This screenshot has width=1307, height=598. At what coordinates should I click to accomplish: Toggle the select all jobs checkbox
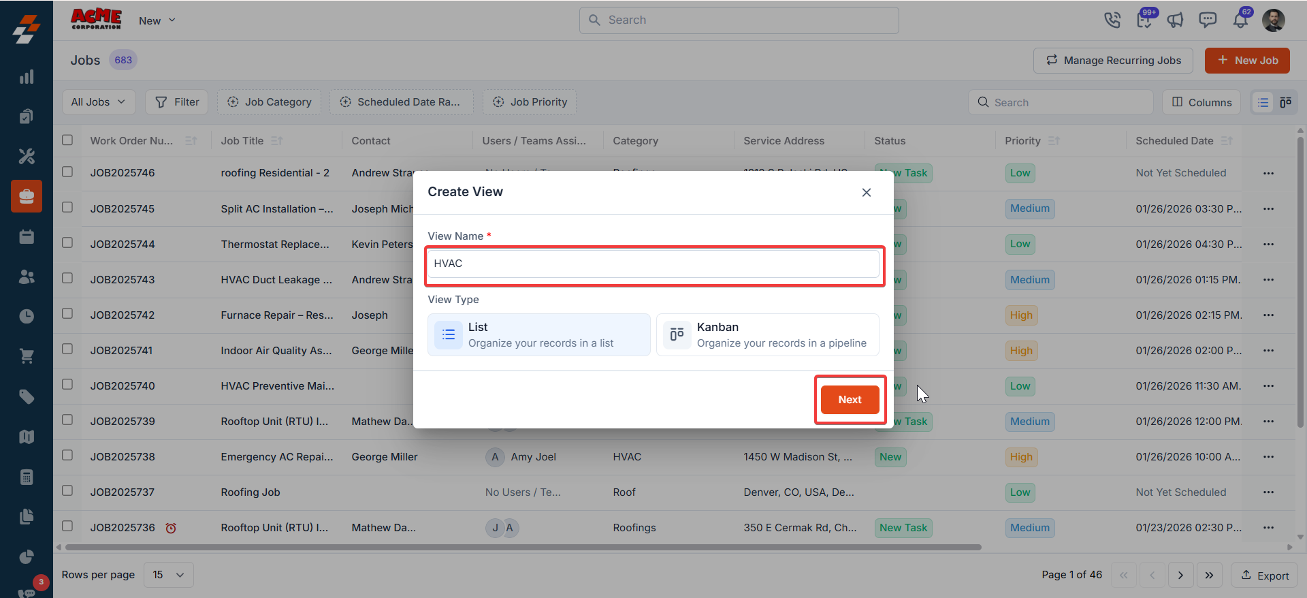(67, 140)
